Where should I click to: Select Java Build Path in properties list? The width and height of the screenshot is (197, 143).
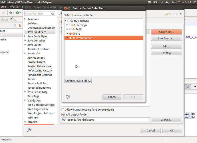click(40, 32)
